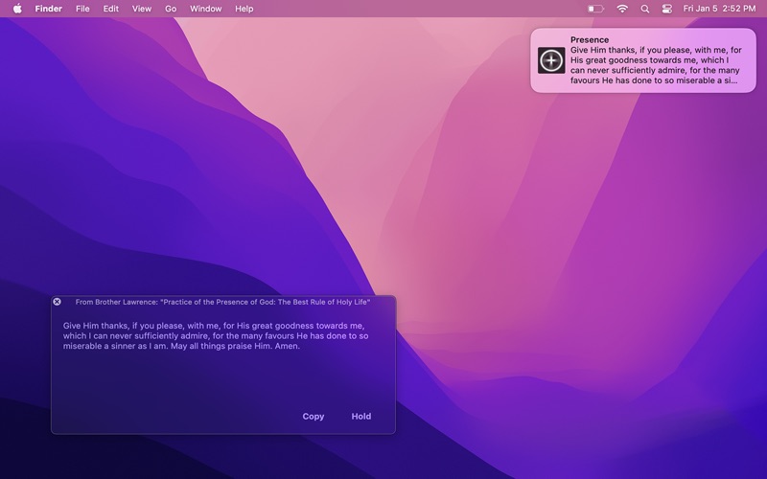The image size is (767, 479).
Task: Open the Wi-Fi status menu
Action: [621, 9]
